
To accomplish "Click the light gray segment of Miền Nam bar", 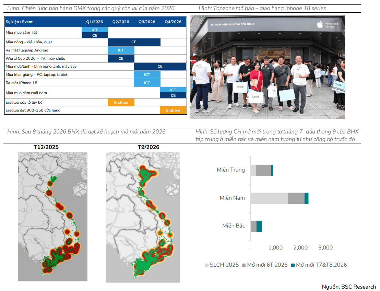I will coord(269,198).
